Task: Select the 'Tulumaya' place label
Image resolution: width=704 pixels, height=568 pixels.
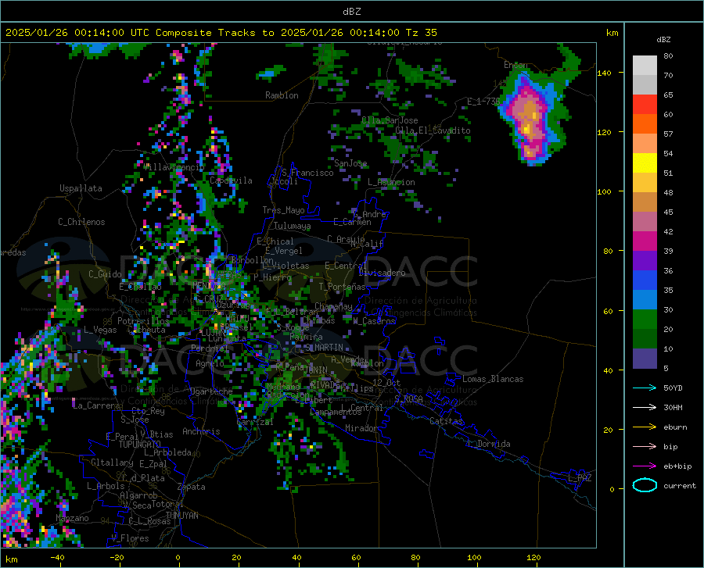Action: click(x=292, y=226)
